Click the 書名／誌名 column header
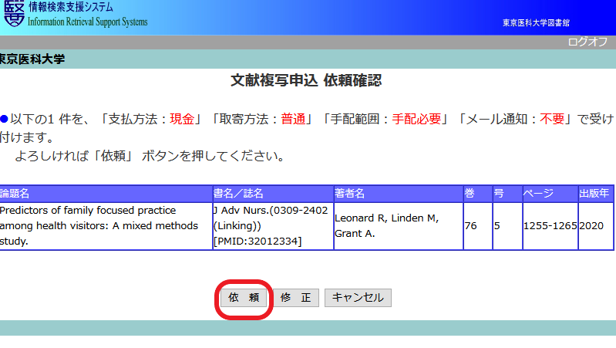The height and width of the screenshot is (348, 616). [273, 194]
